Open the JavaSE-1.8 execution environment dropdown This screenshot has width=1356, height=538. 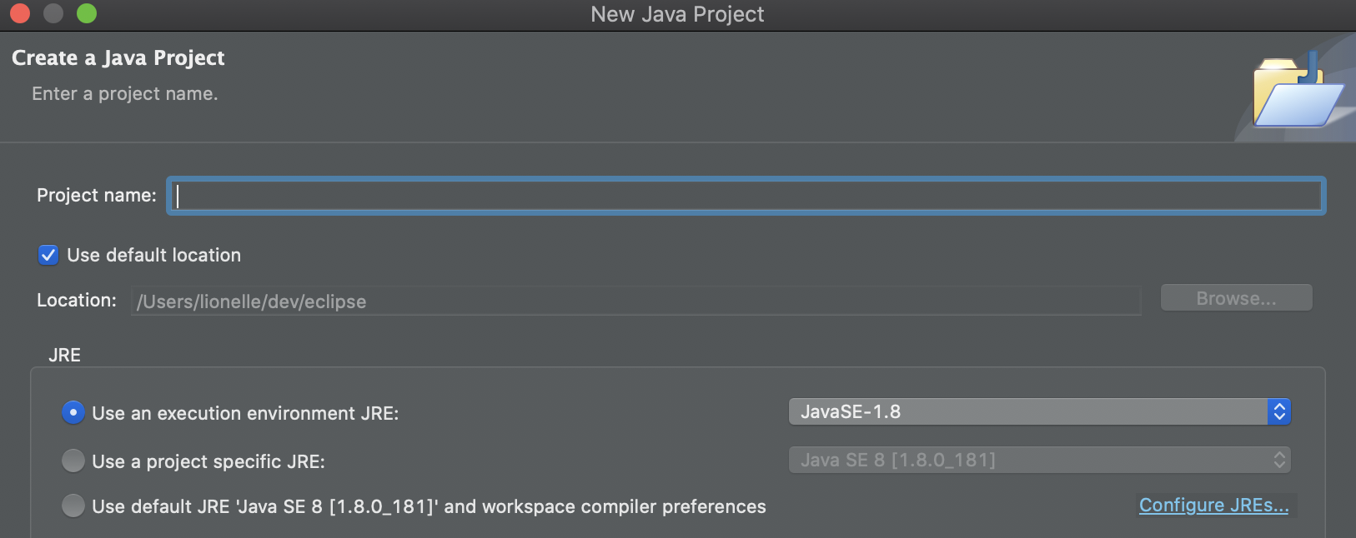point(1027,411)
